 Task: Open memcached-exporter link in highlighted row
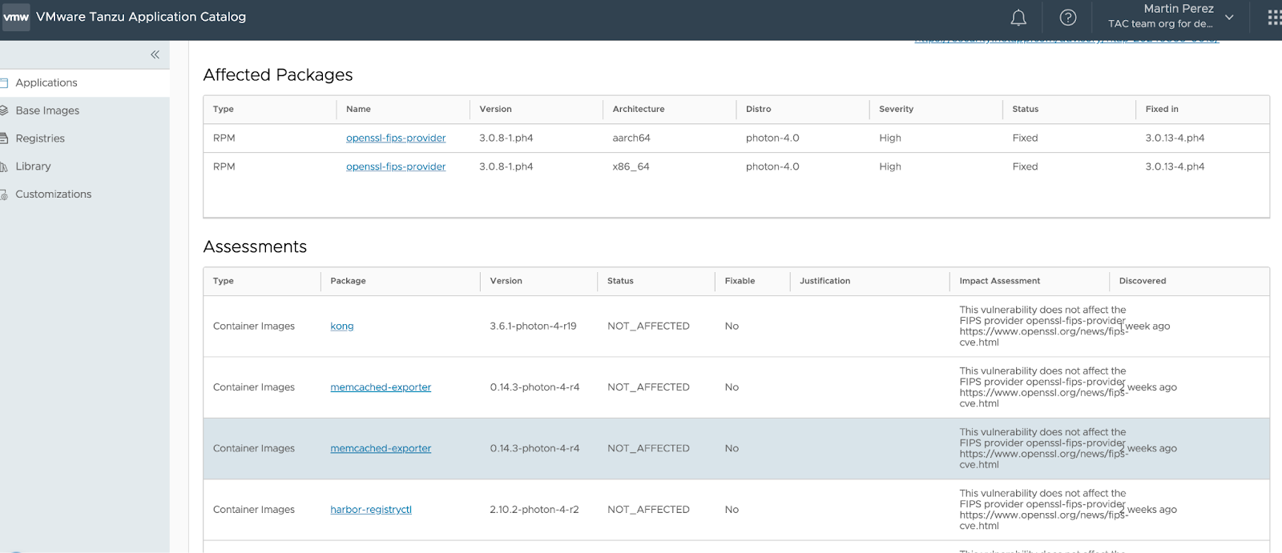click(381, 448)
